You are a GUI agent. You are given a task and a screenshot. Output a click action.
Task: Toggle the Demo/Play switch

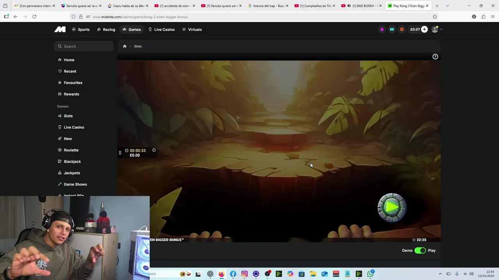pos(420,250)
